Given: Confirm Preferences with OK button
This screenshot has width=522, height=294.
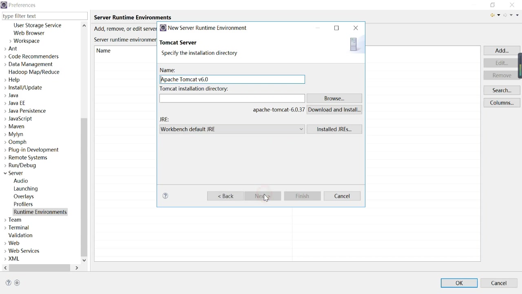Looking at the screenshot, I should (x=459, y=283).
